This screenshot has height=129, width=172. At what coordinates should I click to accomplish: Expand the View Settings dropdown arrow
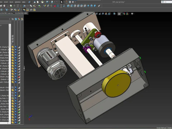click(134, 14)
